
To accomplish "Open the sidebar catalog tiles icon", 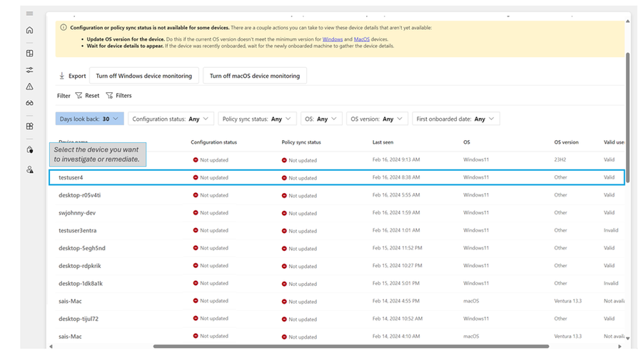I will click(x=29, y=126).
